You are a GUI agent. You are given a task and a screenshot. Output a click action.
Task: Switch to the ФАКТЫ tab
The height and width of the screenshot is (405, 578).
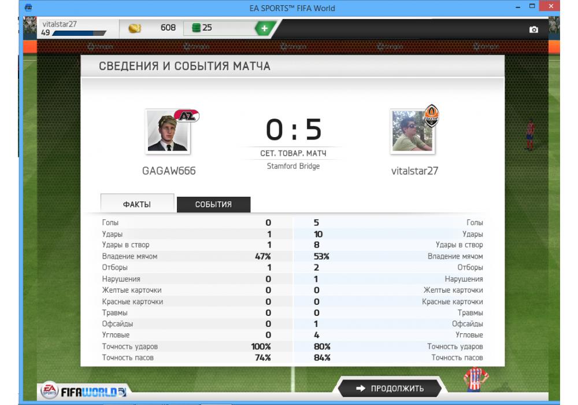click(137, 204)
